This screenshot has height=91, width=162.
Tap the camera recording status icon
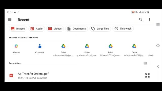click(x=15, y=12)
